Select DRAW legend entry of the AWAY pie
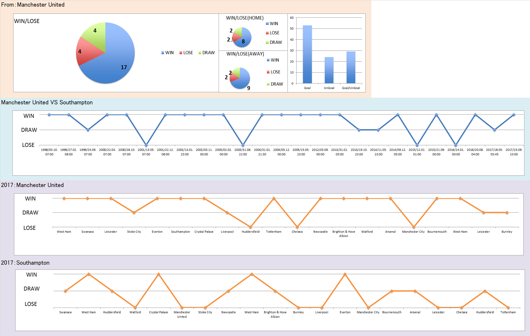The height and width of the screenshot is (336, 530). (275, 84)
